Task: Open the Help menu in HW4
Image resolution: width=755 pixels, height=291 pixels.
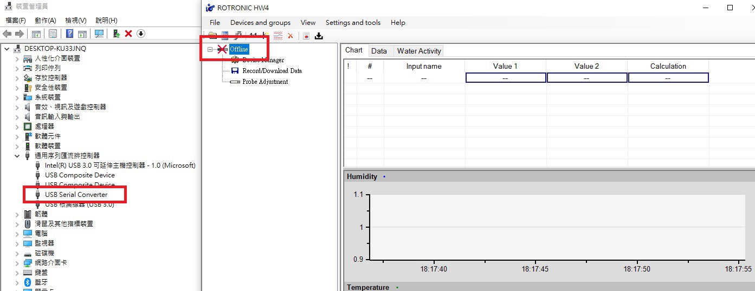Action: coord(398,23)
